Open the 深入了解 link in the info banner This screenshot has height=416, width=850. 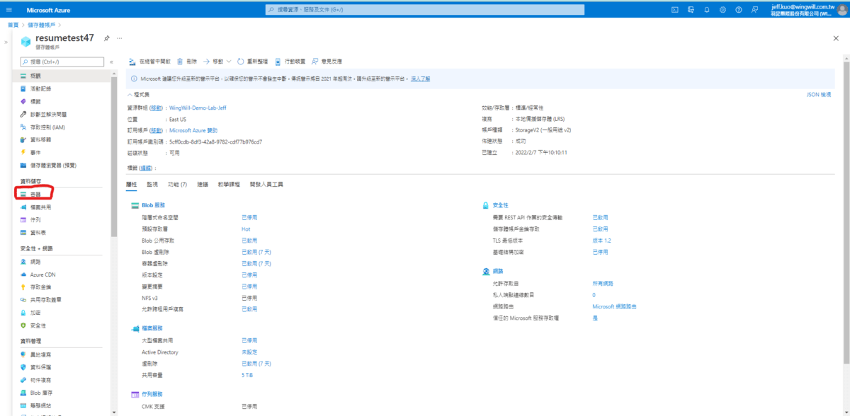420,79
